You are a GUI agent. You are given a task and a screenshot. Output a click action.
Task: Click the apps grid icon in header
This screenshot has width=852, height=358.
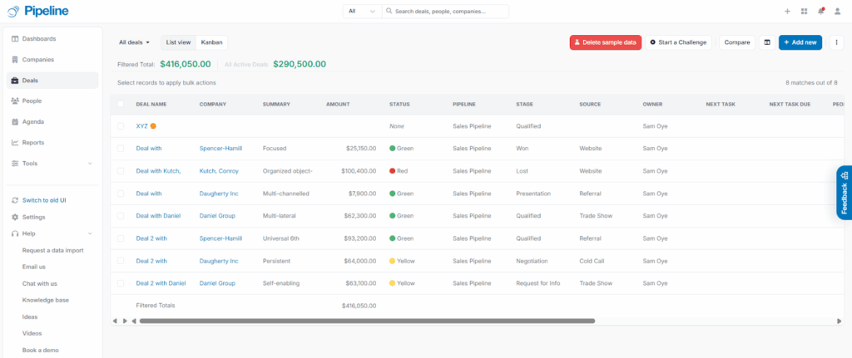pos(804,12)
